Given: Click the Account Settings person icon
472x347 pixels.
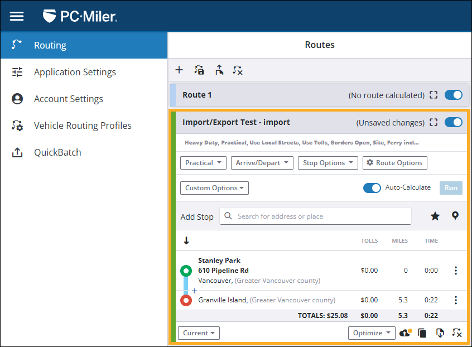Looking at the screenshot, I should (x=17, y=99).
